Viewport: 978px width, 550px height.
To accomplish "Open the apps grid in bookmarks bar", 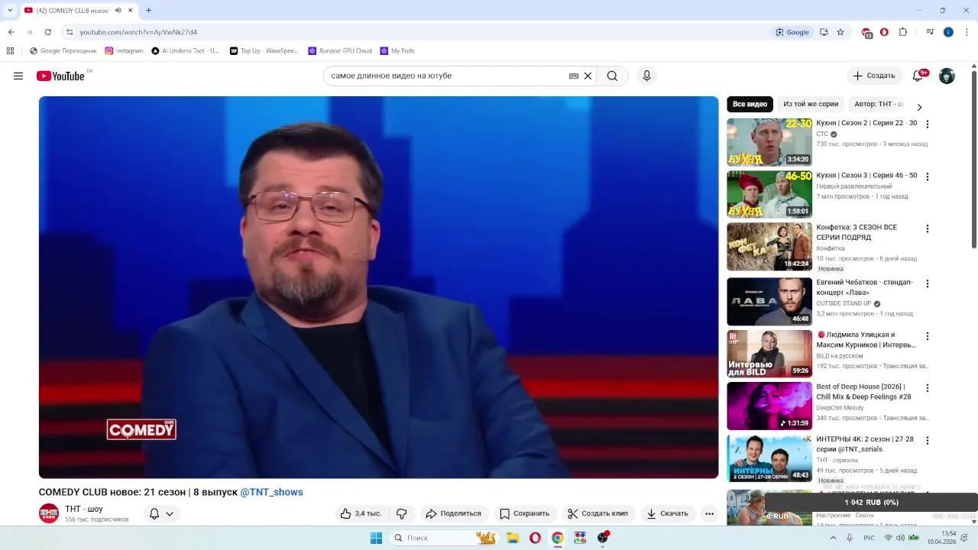I will 10,51.
